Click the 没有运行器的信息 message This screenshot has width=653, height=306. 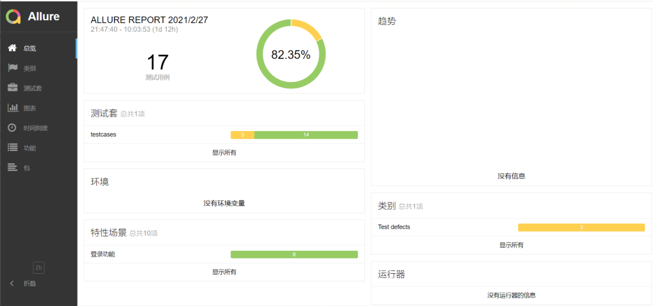pos(511,295)
